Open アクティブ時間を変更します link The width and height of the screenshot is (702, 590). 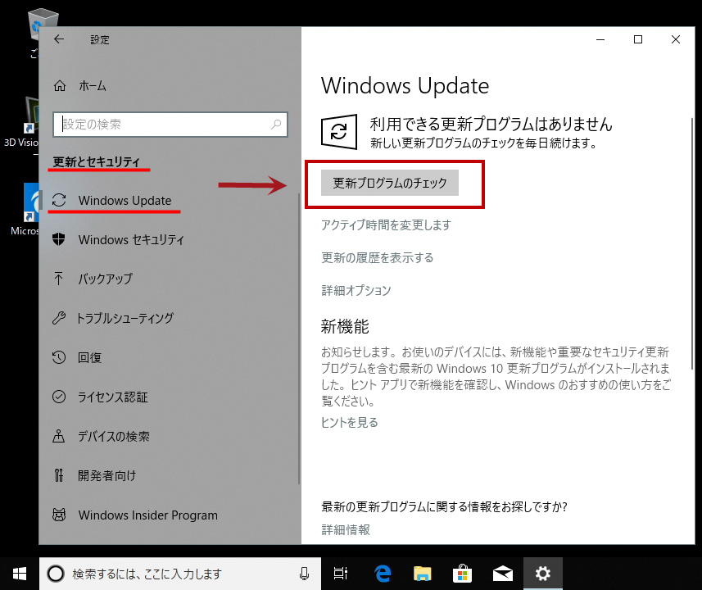[386, 225]
